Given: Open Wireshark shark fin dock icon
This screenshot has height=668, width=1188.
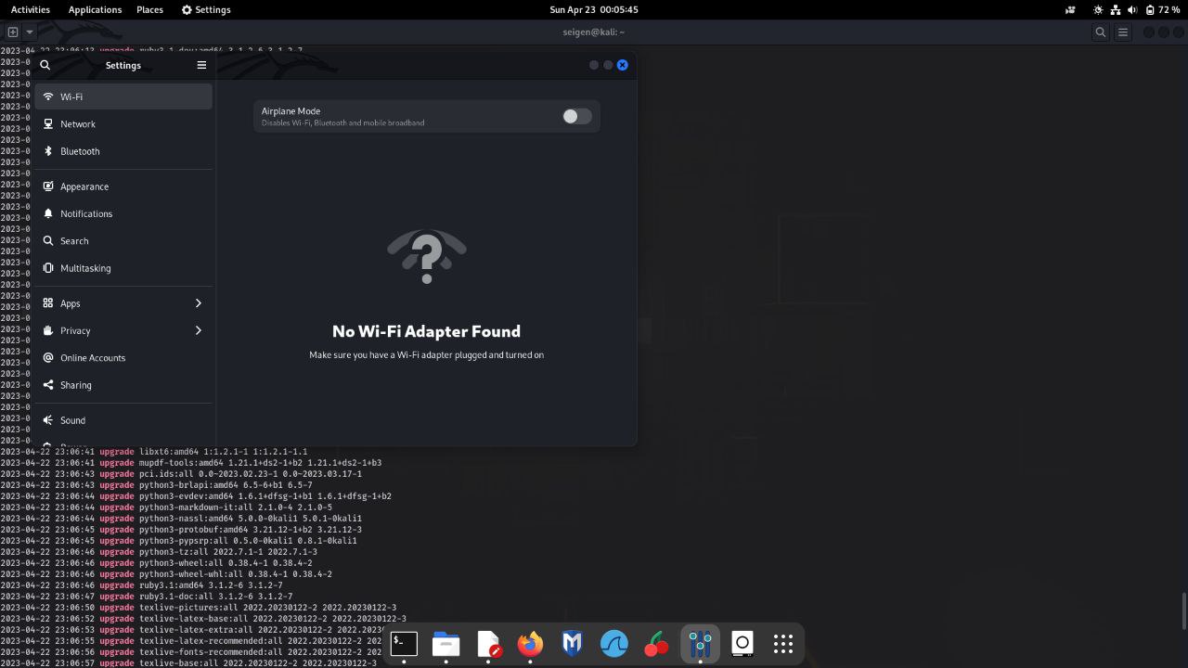Looking at the screenshot, I should [x=614, y=643].
